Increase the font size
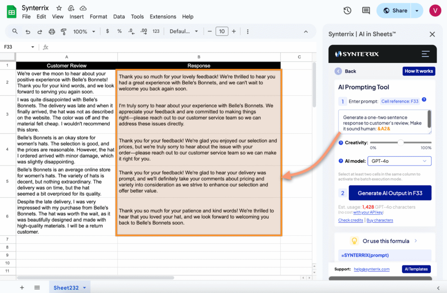Viewport: 447px width, 293px height. coord(234,31)
